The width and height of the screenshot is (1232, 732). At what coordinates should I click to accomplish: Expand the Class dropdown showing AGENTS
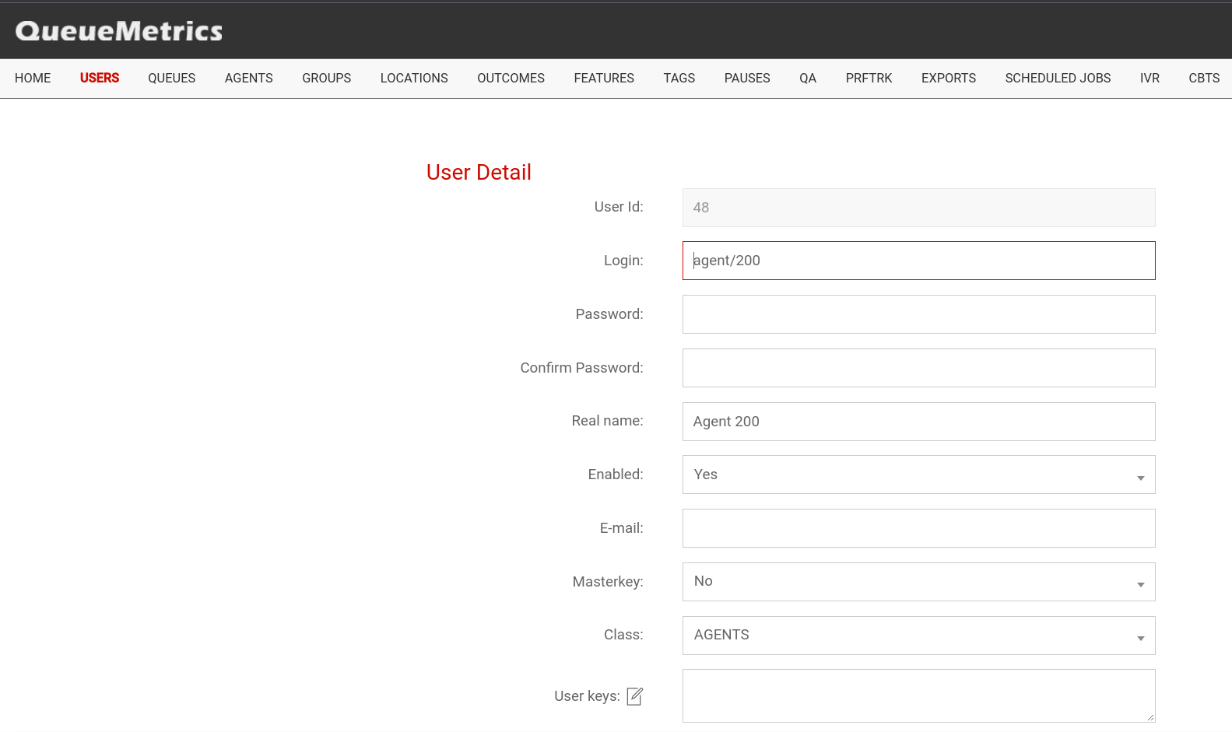[919, 636]
